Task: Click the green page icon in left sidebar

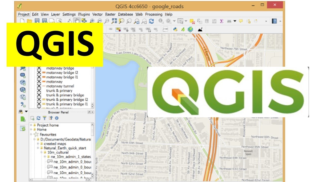Action: click(23, 119)
